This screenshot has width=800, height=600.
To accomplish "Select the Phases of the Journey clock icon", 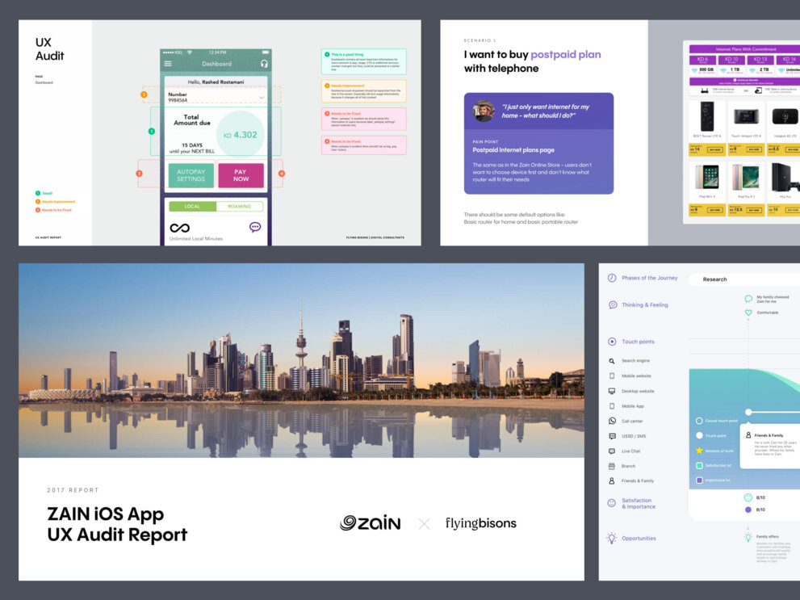I will coord(612,278).
